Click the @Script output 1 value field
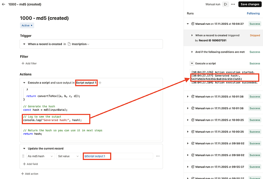Image resolution: width=263 pixels, height=179 pixels. 117,156
